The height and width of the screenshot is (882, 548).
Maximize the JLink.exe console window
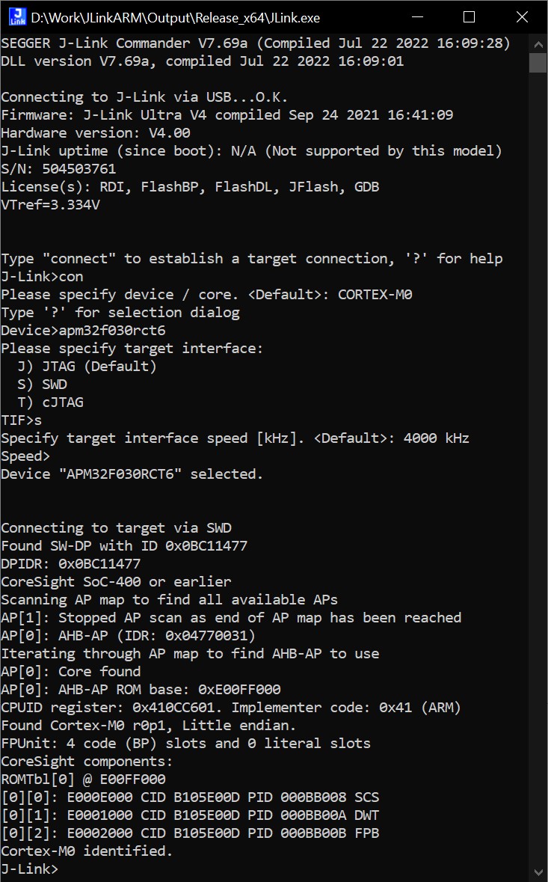point(469,16)
